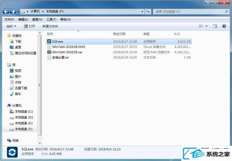Click the SGI.exe file name
The image size is (232, 161).
click(x=58, y=41)
